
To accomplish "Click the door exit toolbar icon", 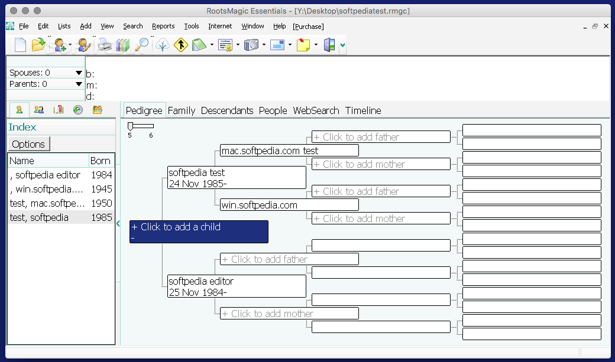I will (x=329, y=45).
